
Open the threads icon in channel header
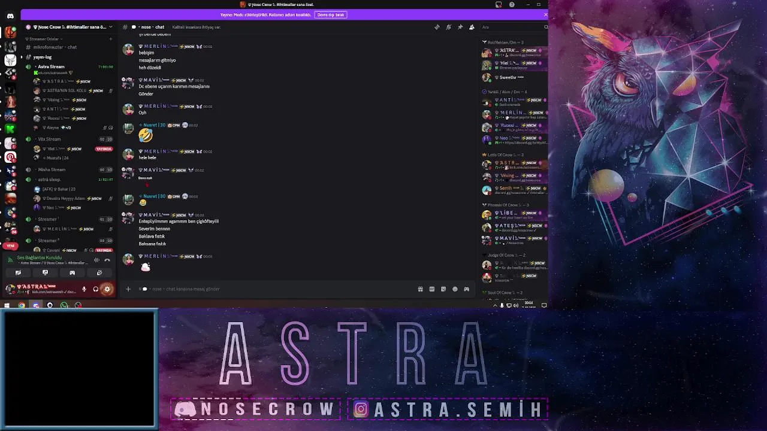437,27
